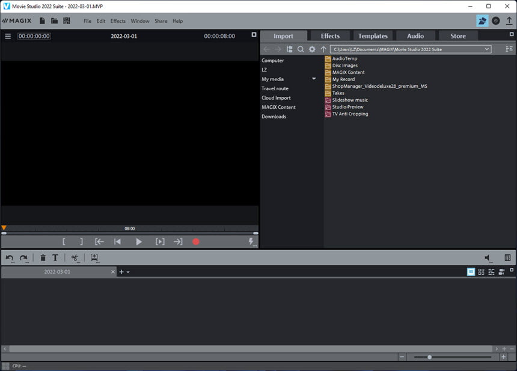This screenshot has height=371, width=517.
Task: Open the folder path dropdown
Action: (x=487, y=49)
